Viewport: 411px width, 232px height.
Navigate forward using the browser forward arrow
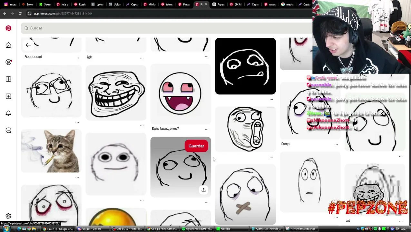coord(12,14)
